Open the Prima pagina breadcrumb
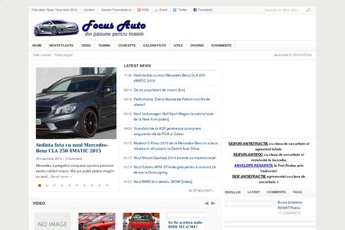This screenshot has height=230, width=345. point(63,55)
